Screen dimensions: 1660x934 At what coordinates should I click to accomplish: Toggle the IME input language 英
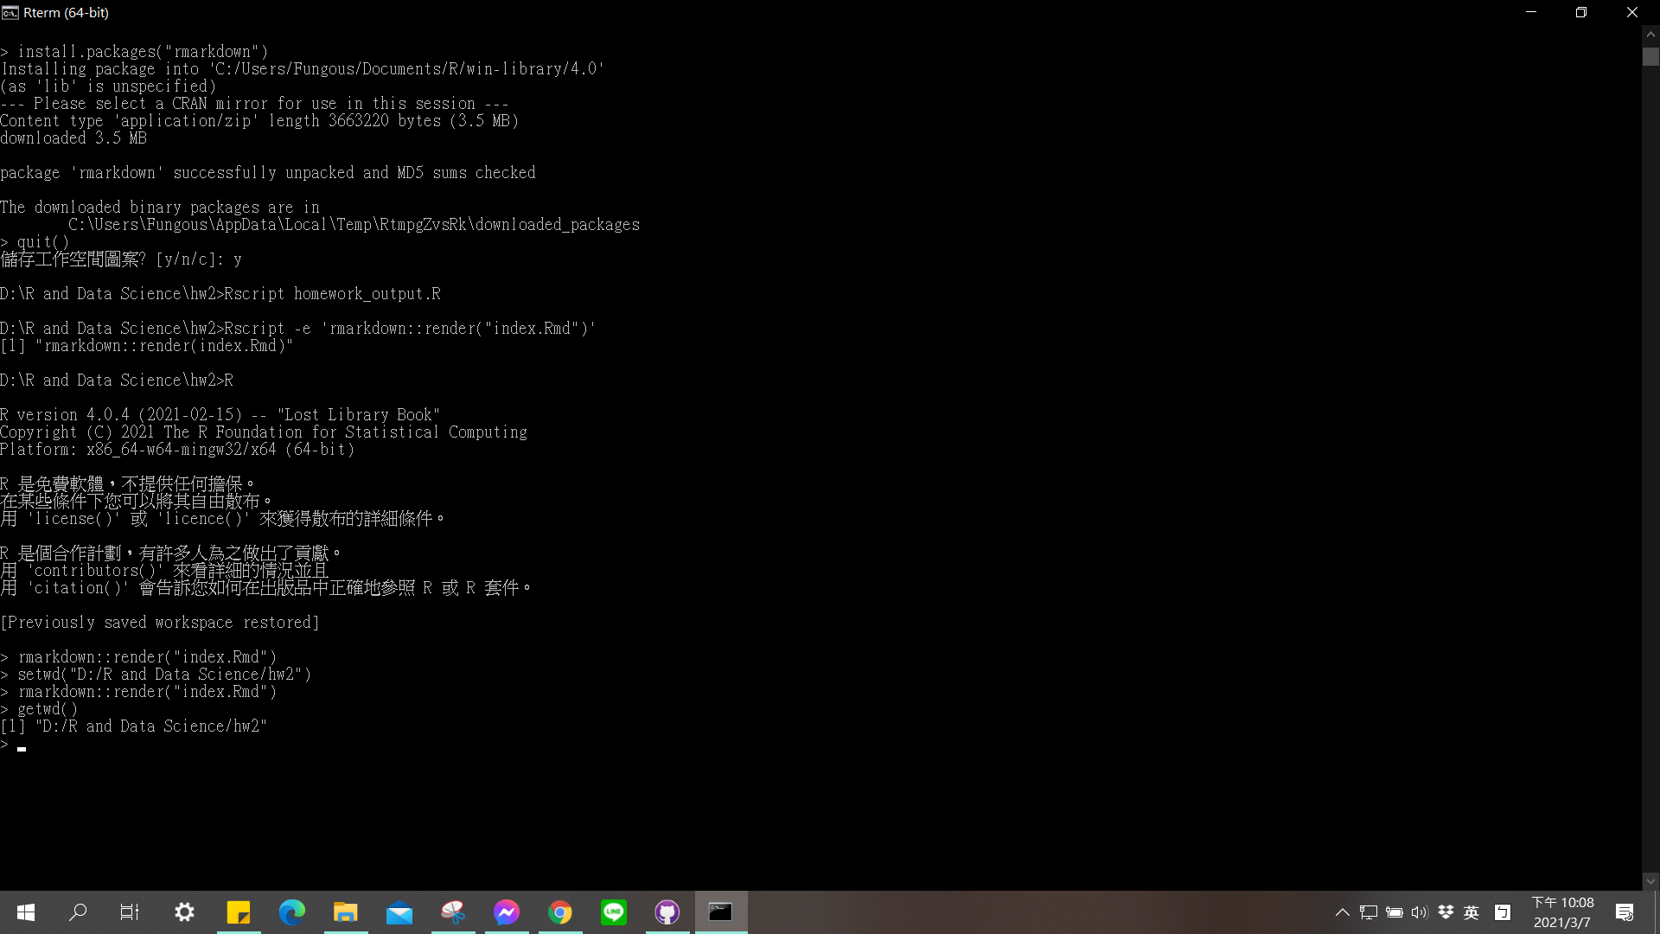(x=1471, y=912)
